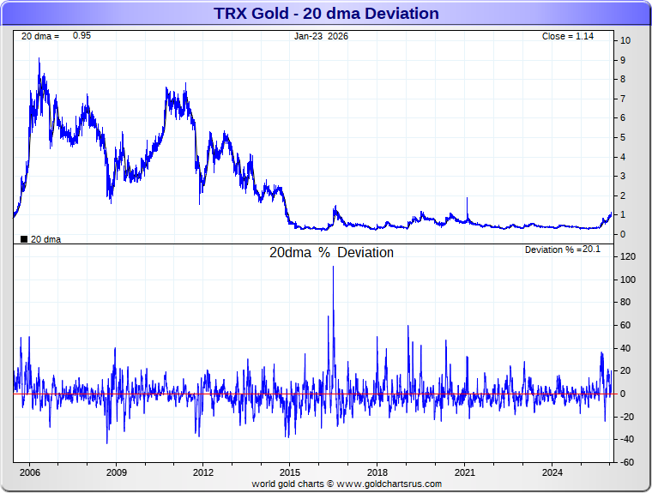652x493 pixels.
Task: Click the price axis label 8
Action: coord(623,79)
